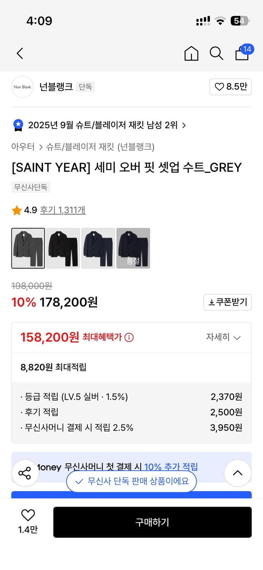Viewport: 263px width, 570px height.
Task: Tap the 구매하기 purchase button
Action: (153, 522)
